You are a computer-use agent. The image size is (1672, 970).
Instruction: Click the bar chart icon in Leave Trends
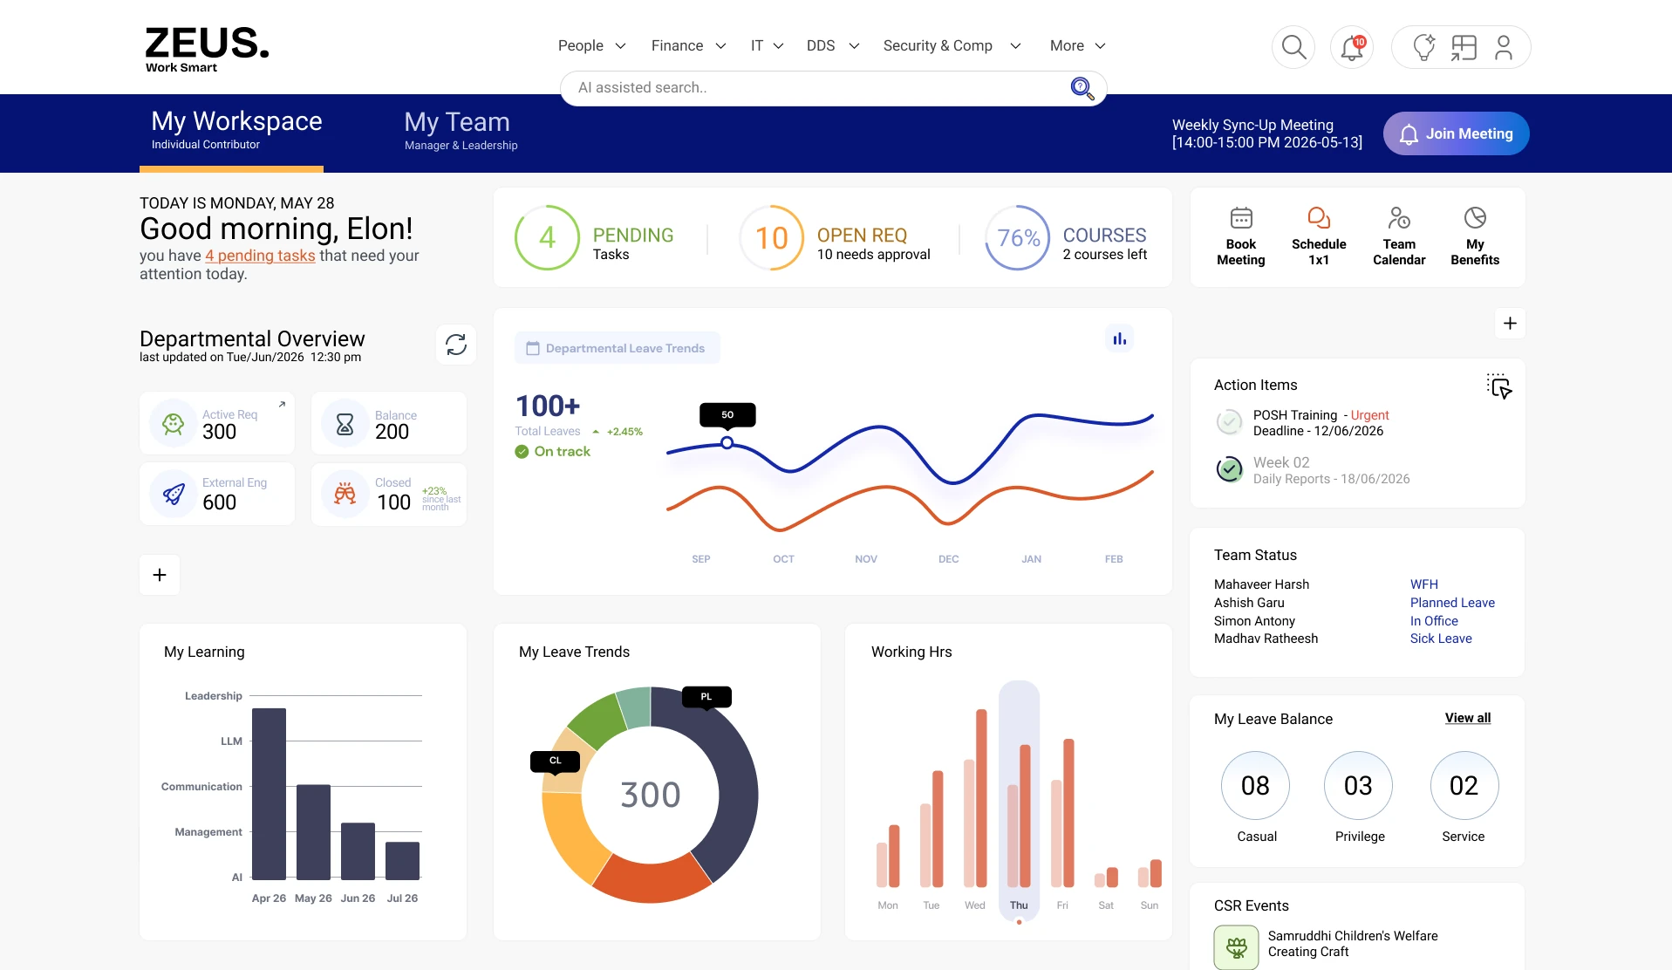pyautogui.click(x=1119, y=338)
